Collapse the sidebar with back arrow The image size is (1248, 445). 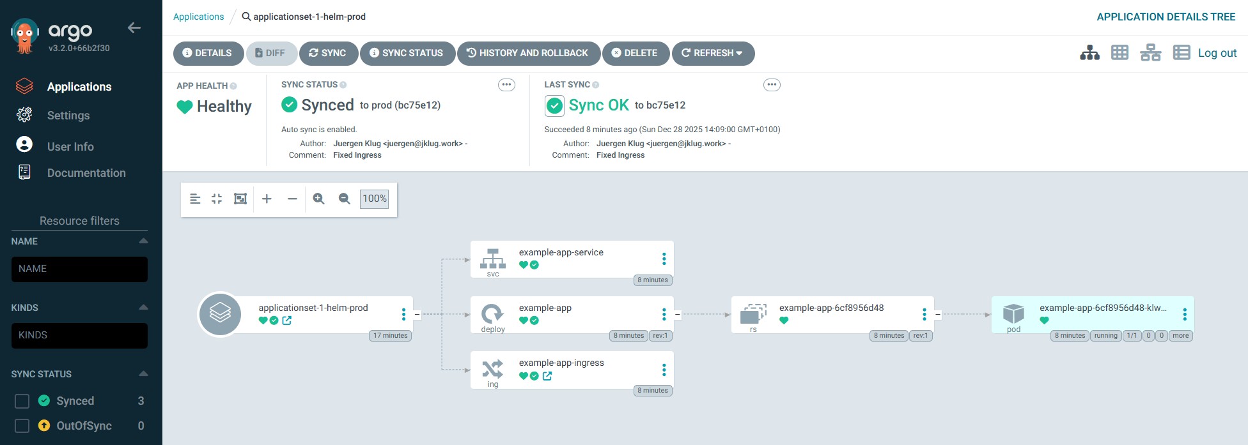coord(134,27)
